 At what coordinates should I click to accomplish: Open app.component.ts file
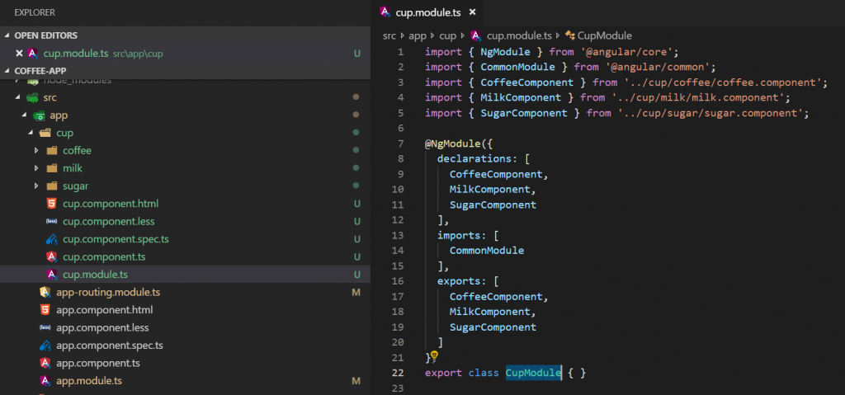(98, 363)
